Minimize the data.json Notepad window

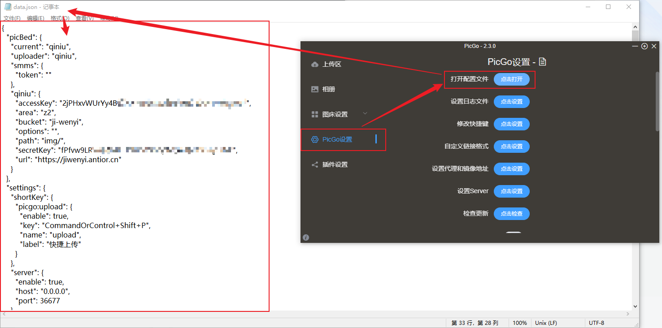pyautogui.click(x=588, y=7)
